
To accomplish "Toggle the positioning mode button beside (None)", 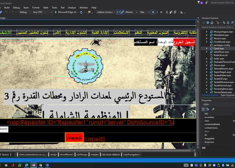I will 122,12.
